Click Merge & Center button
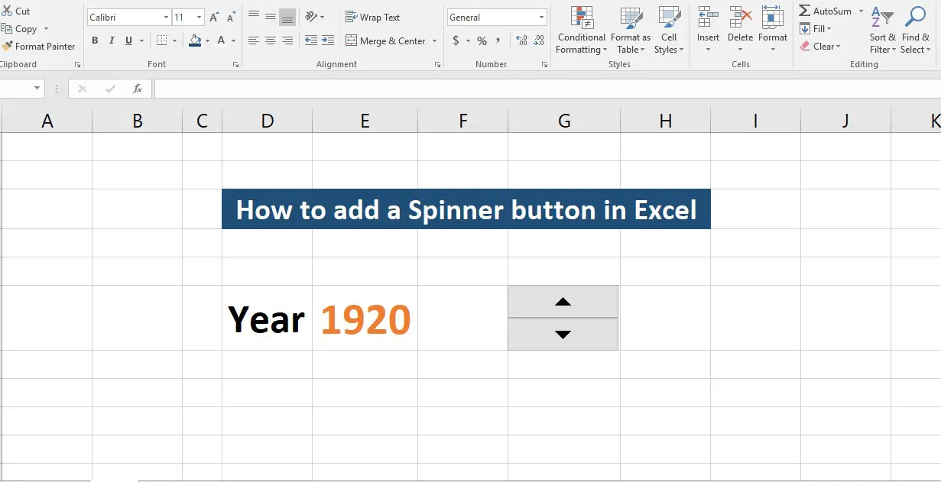This screenshot has height=482, width=941. [x=385, y=40]
